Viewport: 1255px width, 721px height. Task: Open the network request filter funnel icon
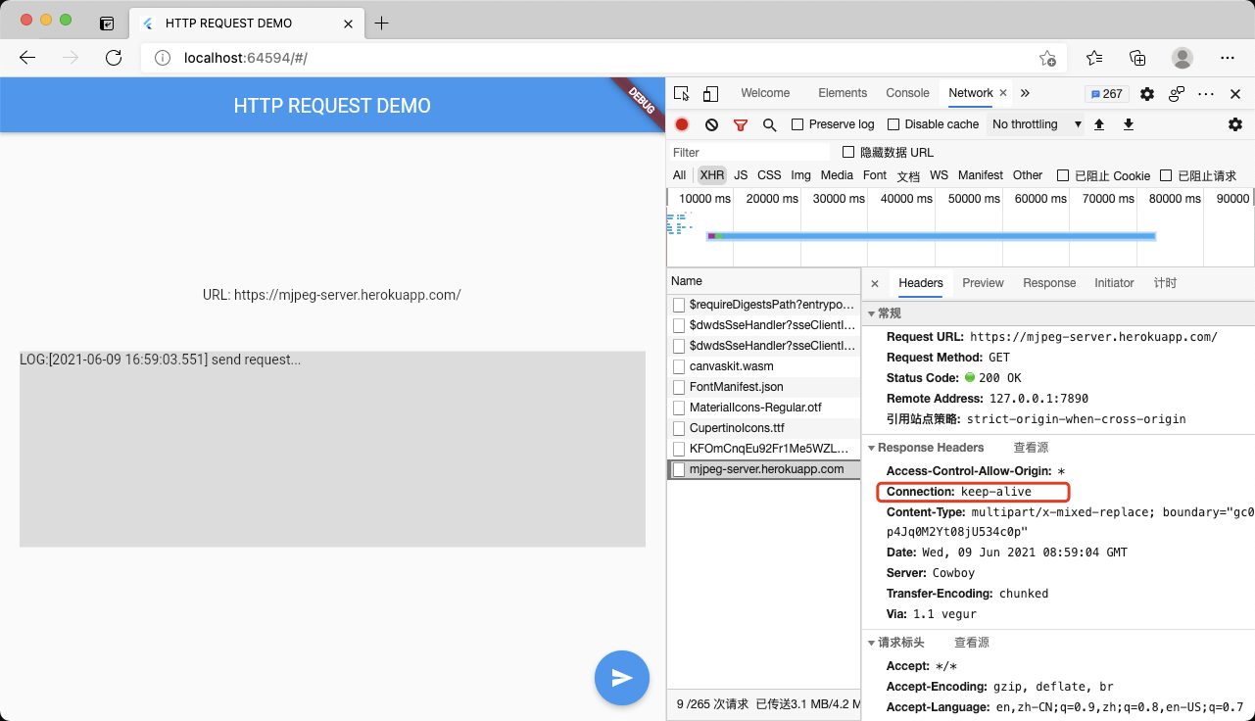tap(741, 124)
